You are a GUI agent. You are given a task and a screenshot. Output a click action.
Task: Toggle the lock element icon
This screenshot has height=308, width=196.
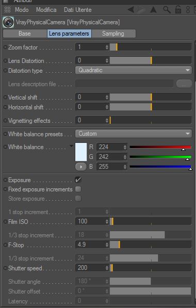pos(178,9)
